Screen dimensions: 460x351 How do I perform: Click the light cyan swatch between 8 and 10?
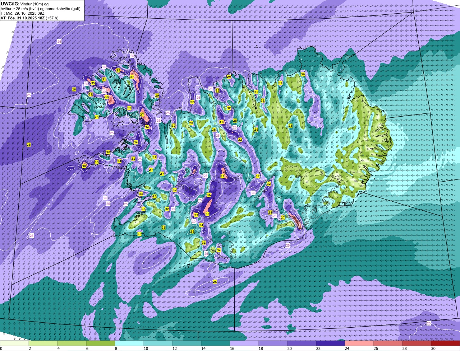(129, 343)
